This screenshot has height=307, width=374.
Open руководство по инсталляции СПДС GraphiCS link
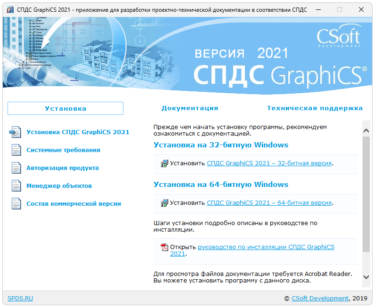pos(266,247)
